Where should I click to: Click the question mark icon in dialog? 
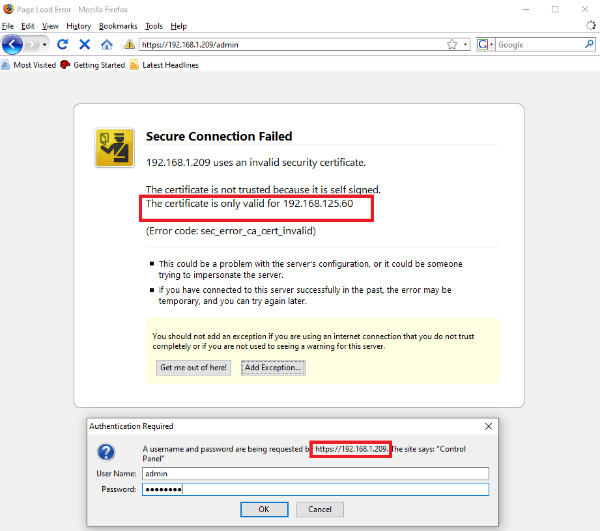(x=106, y=452)
